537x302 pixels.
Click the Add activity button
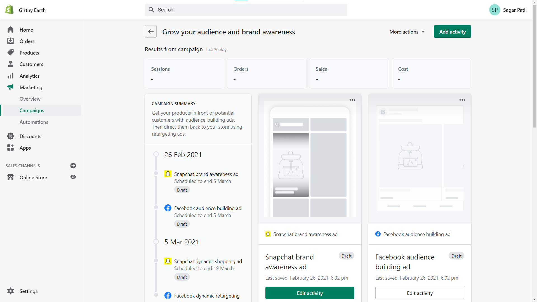click(452, 32)
